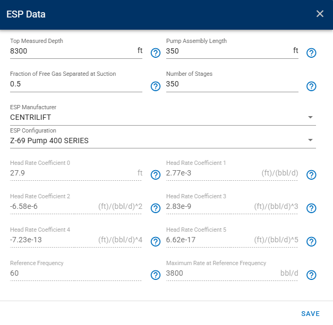Viewport: 333px width, 325px height.
Task: Focus the Pump Assembly Length field
Action: click(x=227, y=51)
